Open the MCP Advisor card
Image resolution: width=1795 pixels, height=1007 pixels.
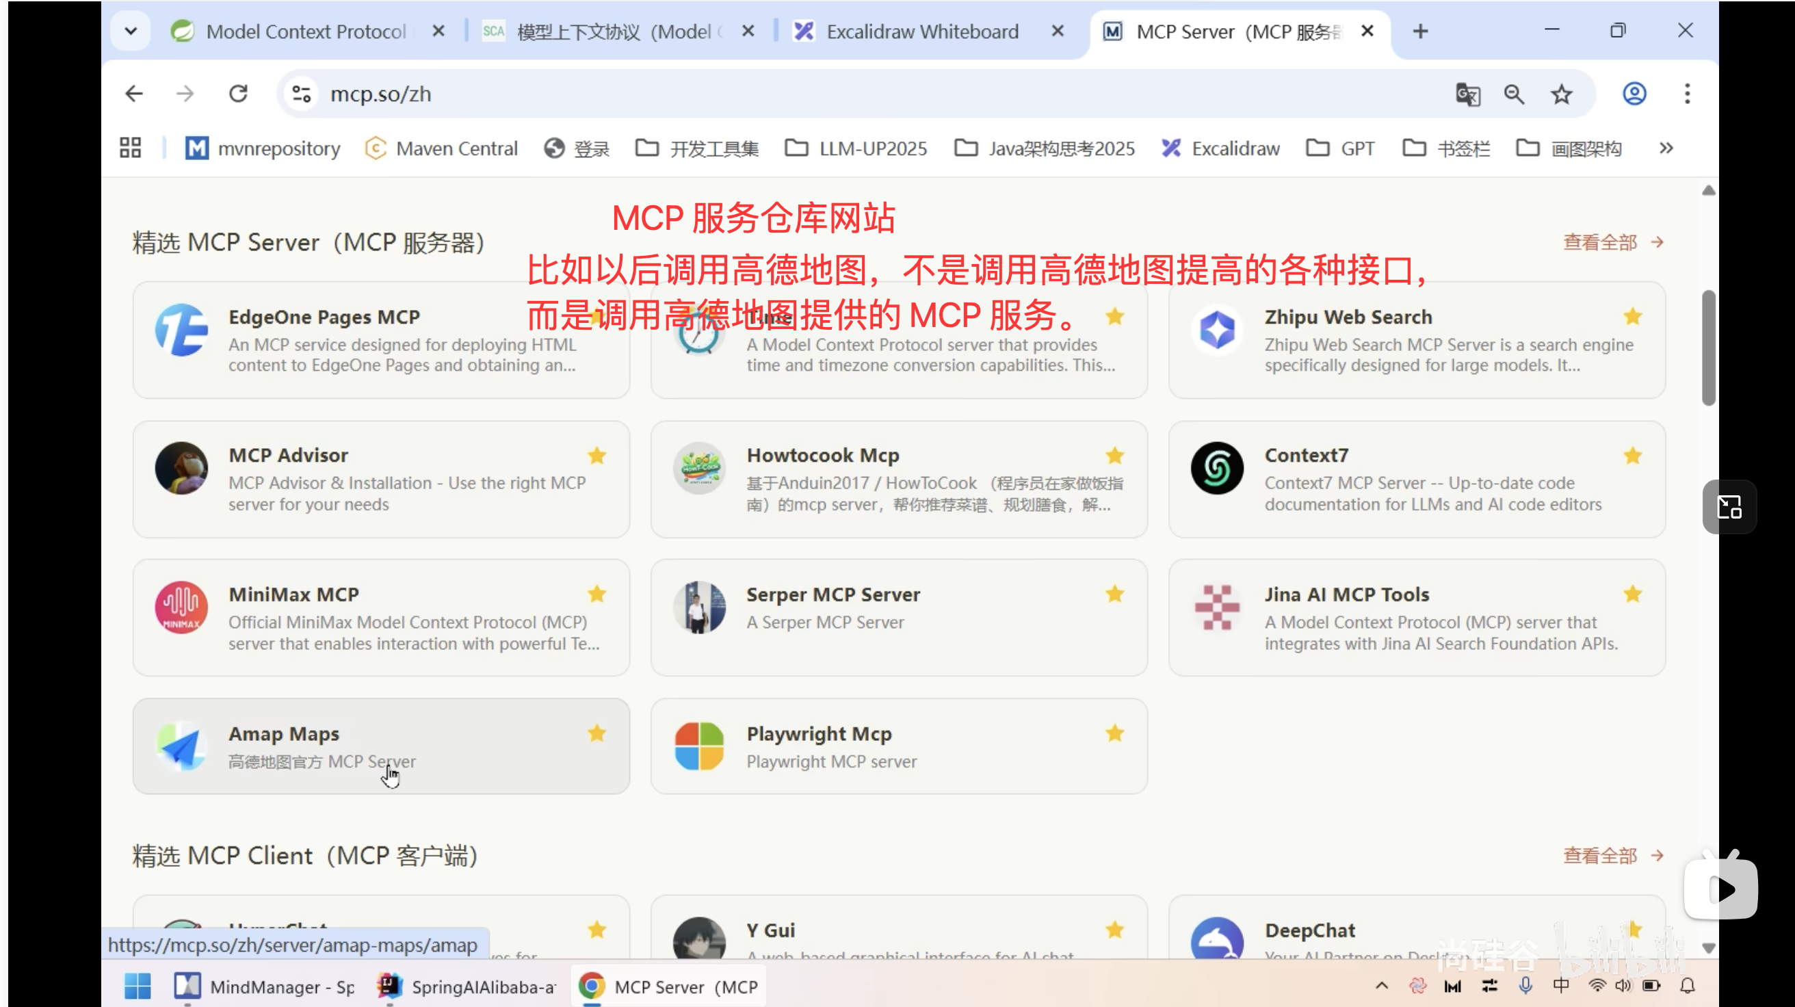tap(381, 479)
